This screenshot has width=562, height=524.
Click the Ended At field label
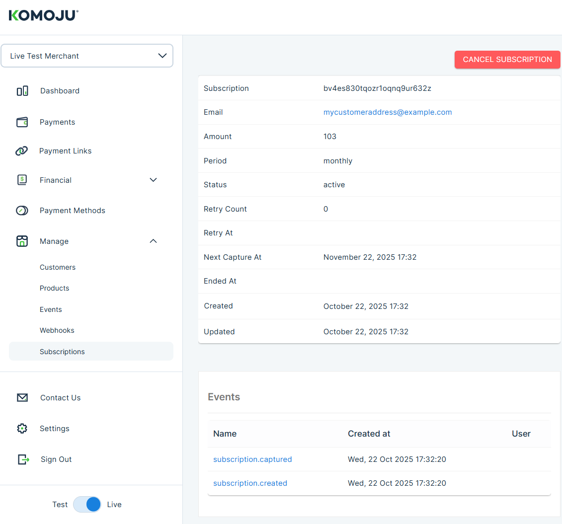tap(220, 281)
